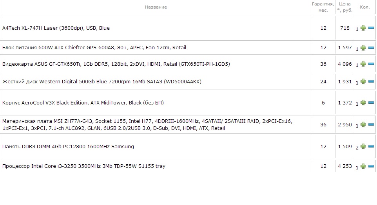This screenshot has width=377, height=205.
Task: Reduce Western Digital 500Gb drive quantity
Action: [371, 82]
